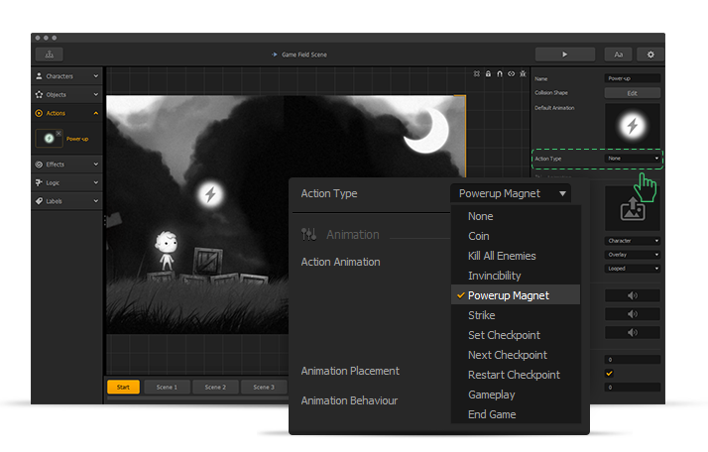Click the Logic section icon
Image resolution: width=708 pixels, height=452 pixels.
(x=39, y=182)
